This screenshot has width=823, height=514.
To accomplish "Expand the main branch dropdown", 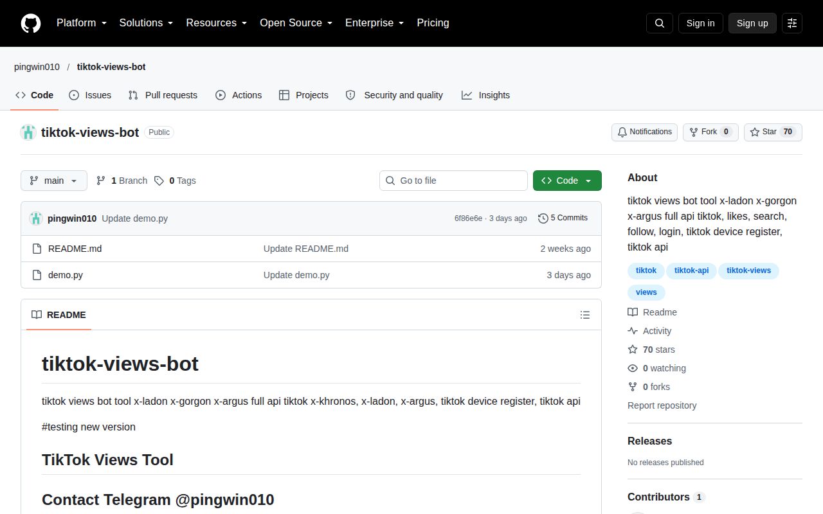I will point(53,181).
